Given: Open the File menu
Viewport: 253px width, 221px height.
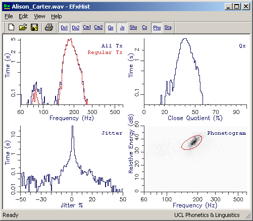Looking at the screenshot, I should [x=9, y=16].
